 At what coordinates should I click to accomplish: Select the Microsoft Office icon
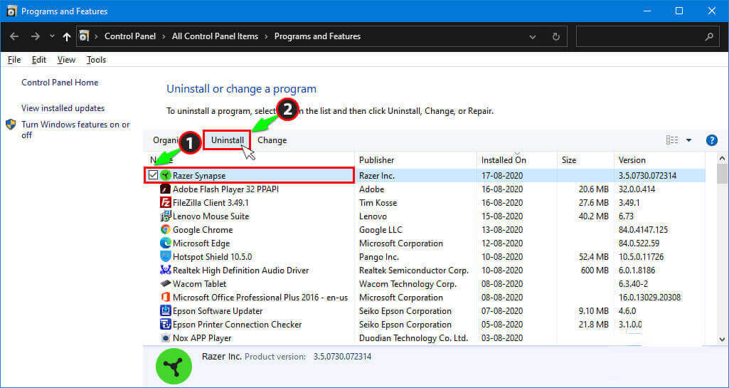[165, 298]
